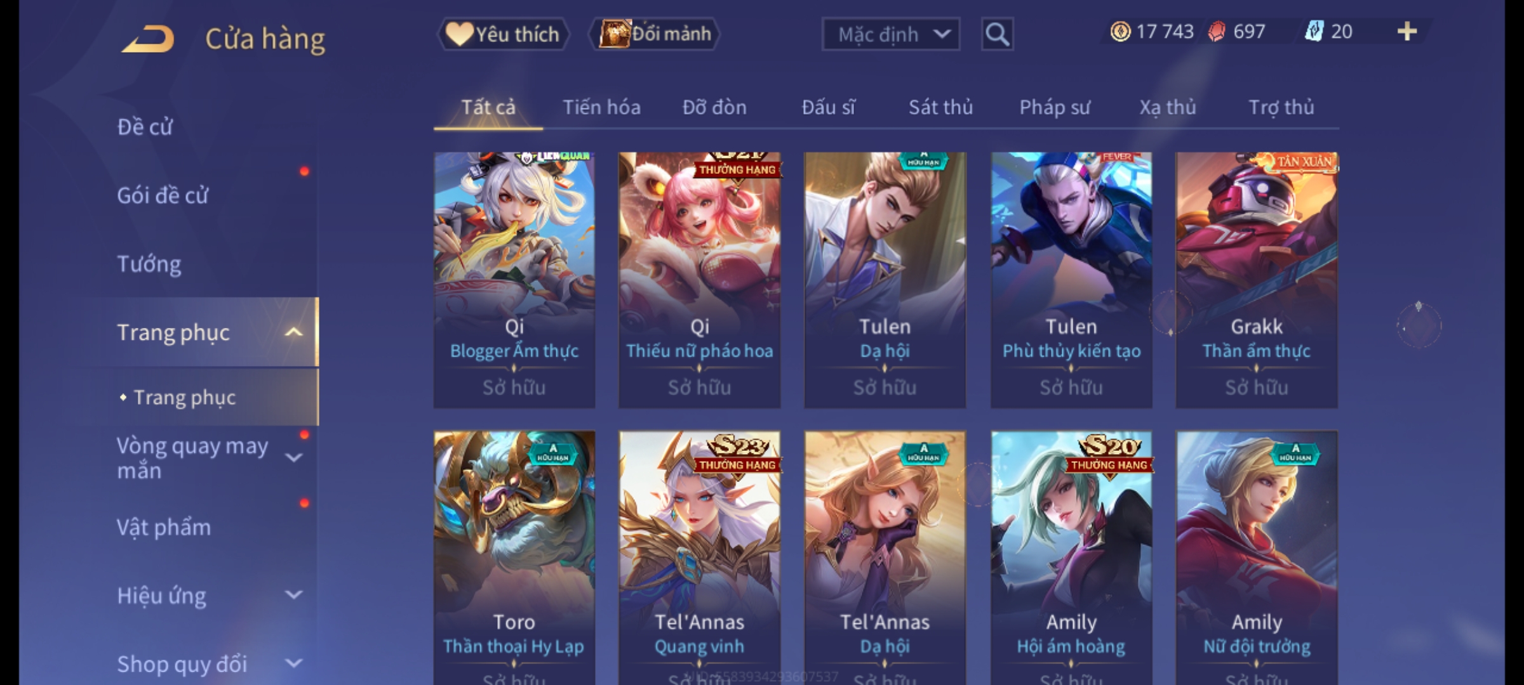Expand Vòng quay may mắn section

pos(293,457)
